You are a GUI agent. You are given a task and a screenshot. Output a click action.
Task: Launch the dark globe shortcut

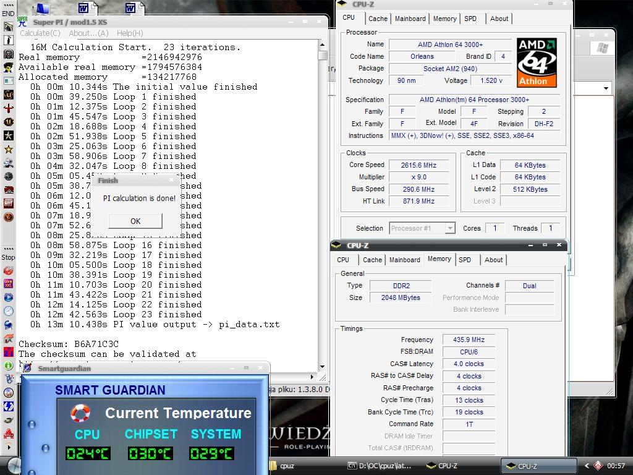pos(8,176)
